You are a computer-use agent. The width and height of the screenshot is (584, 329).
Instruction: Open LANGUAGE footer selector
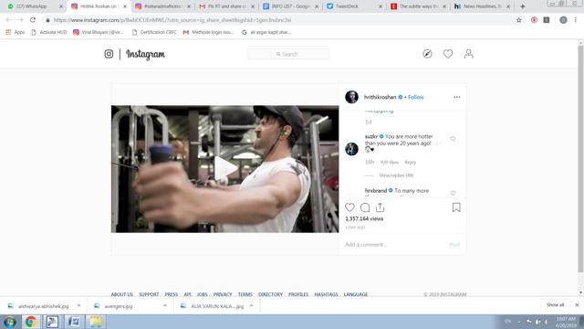click(356, 294)
